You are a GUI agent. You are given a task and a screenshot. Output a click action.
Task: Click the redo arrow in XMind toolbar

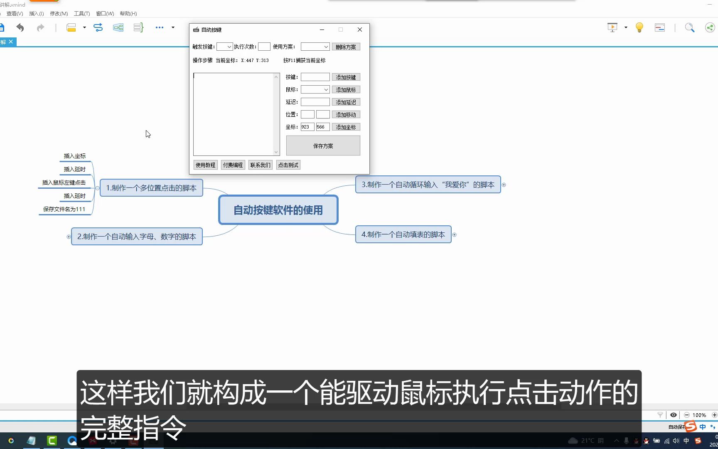[x=40, y=28]
